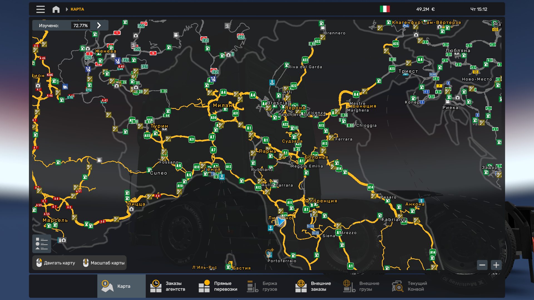Zoom out the map with minus

coord(482,265)
